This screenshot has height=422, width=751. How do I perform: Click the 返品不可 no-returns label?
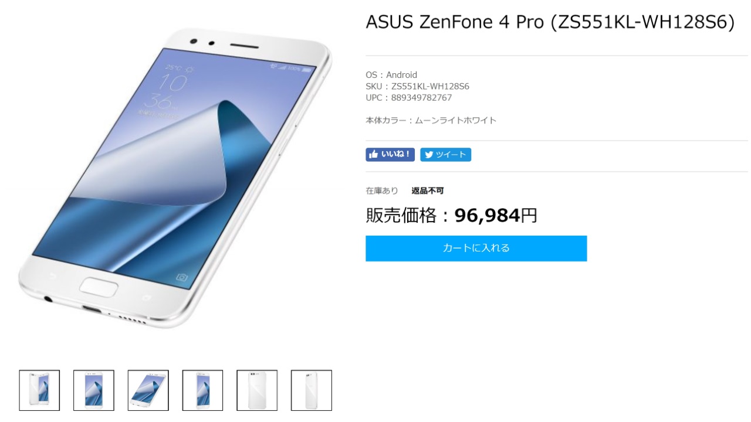[428, 190]
